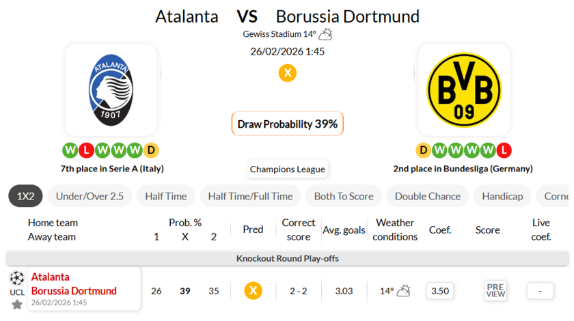Click the live coefficient dash box
This screenshot has width=574, height=321.
point(540,291)
